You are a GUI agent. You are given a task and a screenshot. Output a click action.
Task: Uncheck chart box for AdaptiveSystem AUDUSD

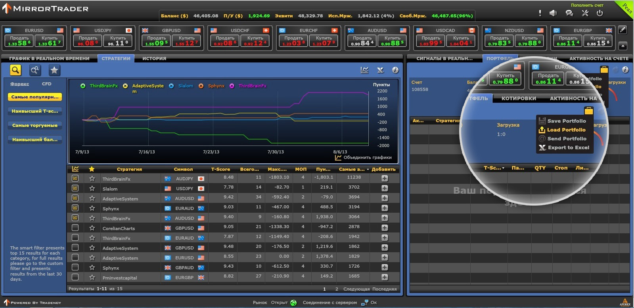[x=75, y=198]
